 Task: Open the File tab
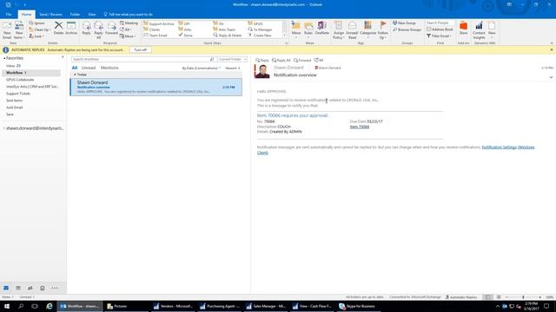[x=9, y=15]
